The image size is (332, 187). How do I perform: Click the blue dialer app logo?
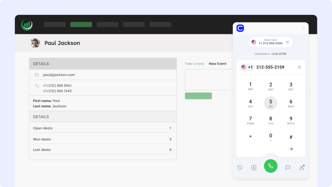(x=240, y=28)
